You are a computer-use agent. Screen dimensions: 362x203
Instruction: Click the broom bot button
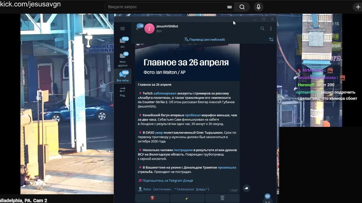[187, 198]
